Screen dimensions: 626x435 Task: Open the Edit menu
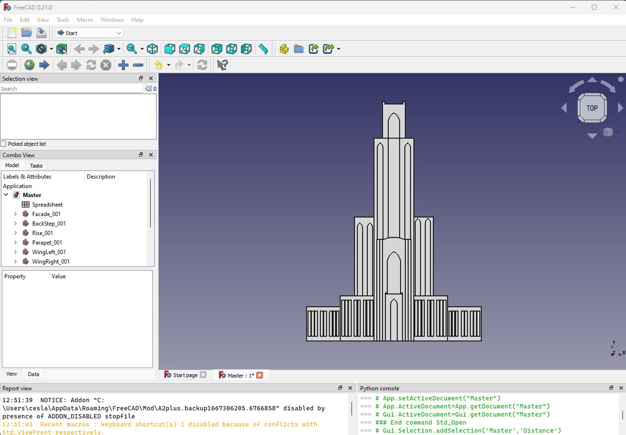click(25, 20)
